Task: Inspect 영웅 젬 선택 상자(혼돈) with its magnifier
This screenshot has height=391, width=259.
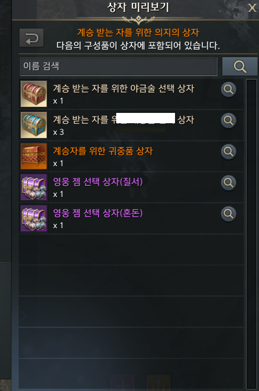Action: pos(228,214)
